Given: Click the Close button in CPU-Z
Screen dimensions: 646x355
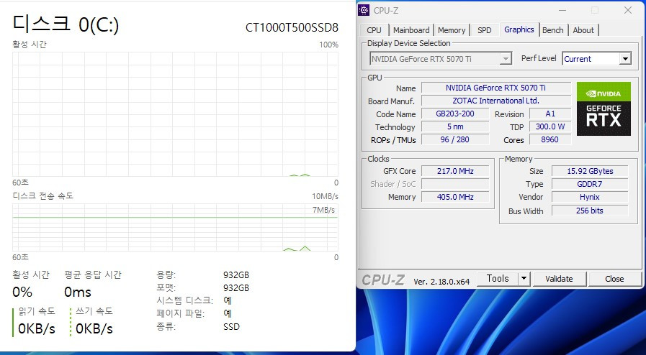Looking at the screenshot, I should click(x=614, y=279).
